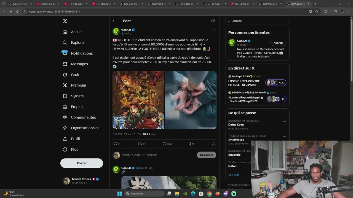Open Chrome three-dot menu
The height and width of the screenshot is (198, 353).
click(x=349, y=12)
